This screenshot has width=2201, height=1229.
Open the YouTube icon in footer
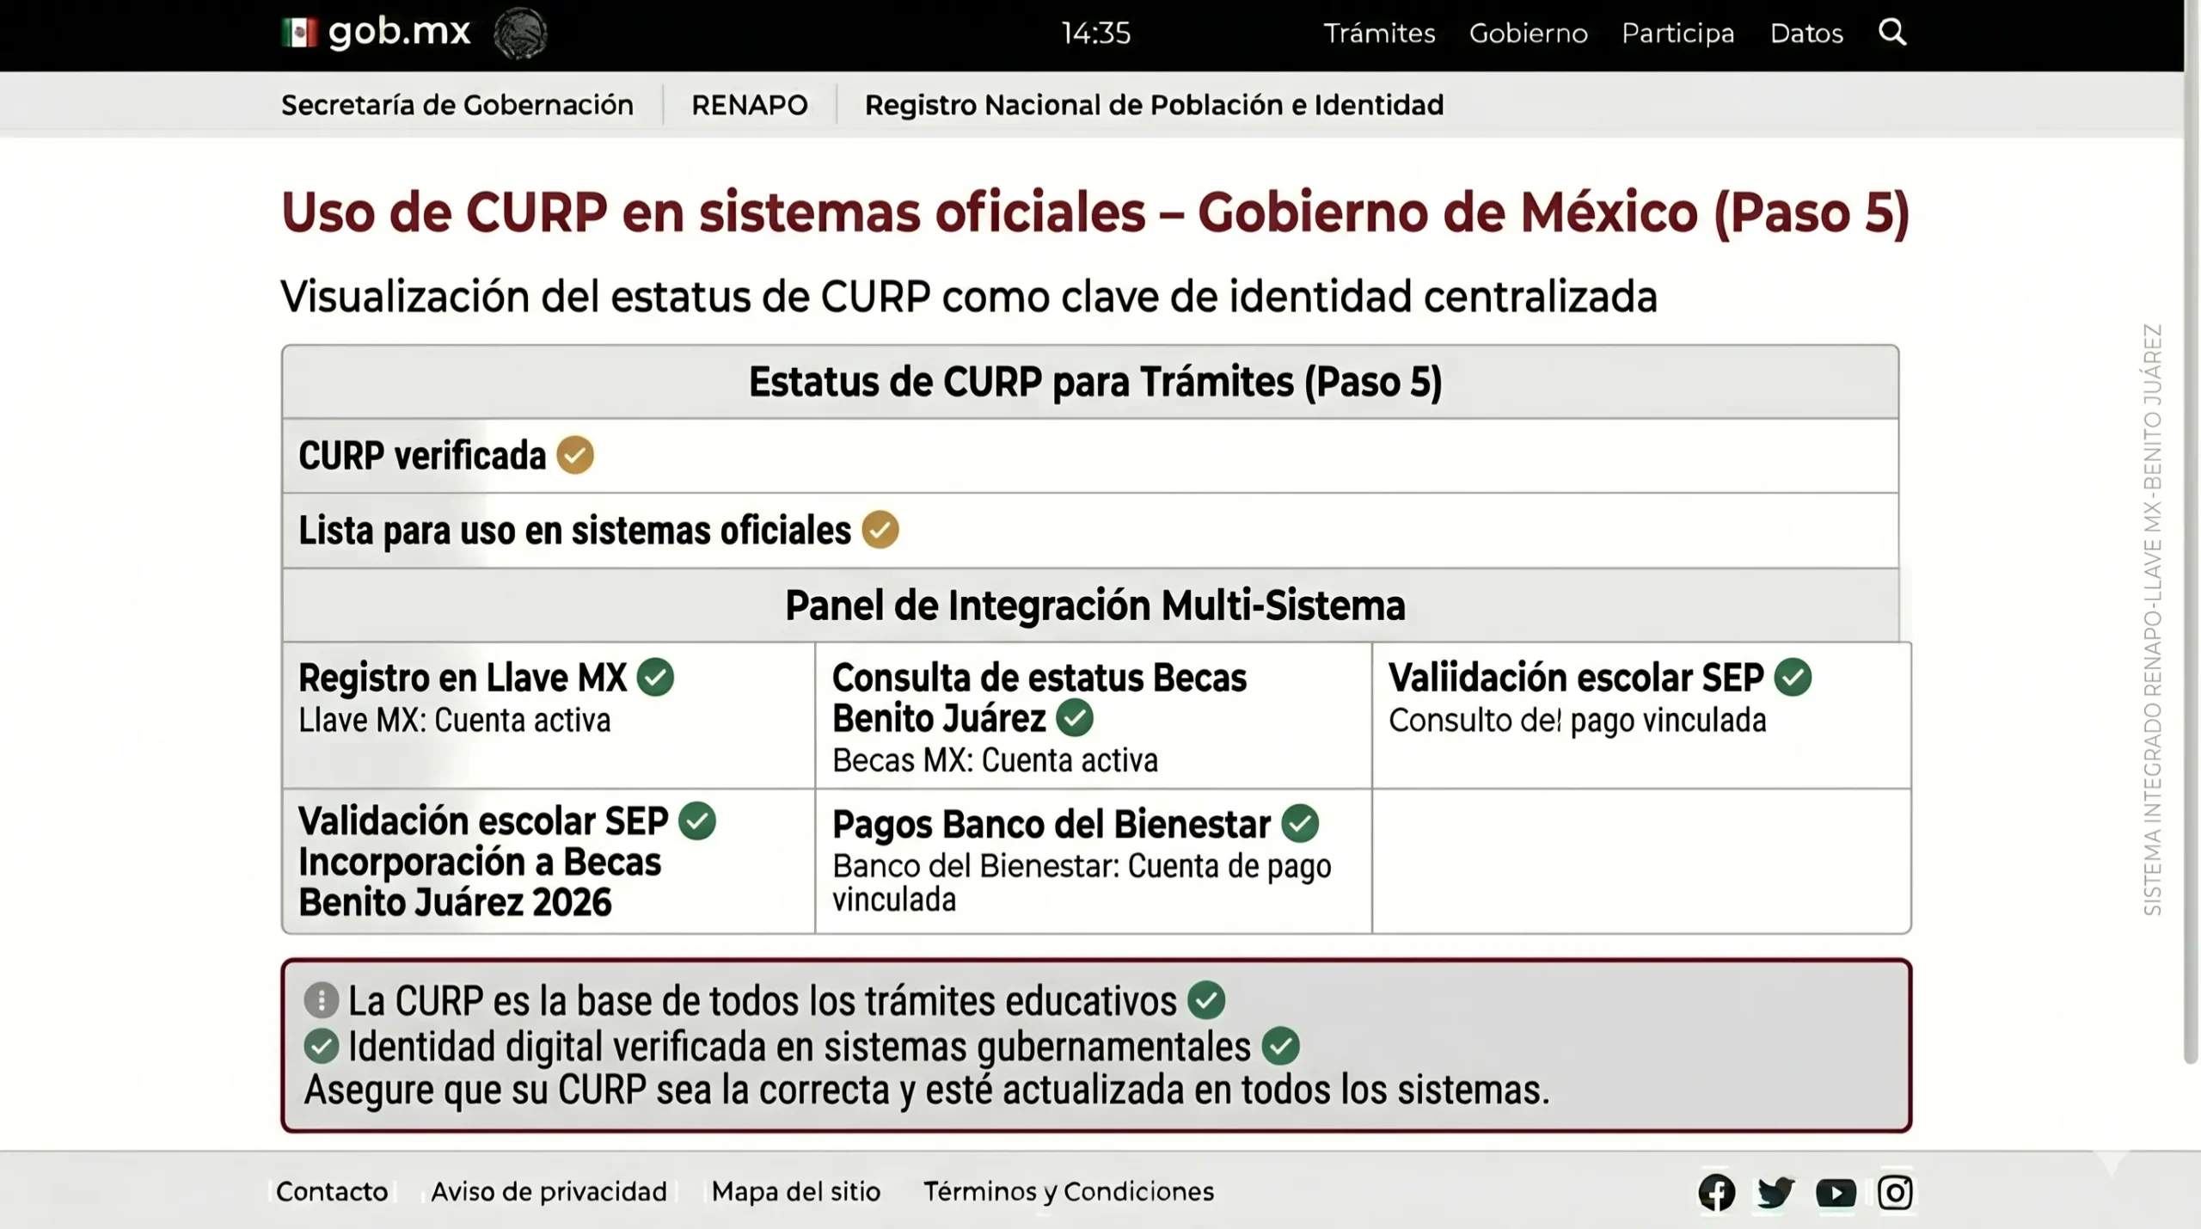[1836, 1193]
